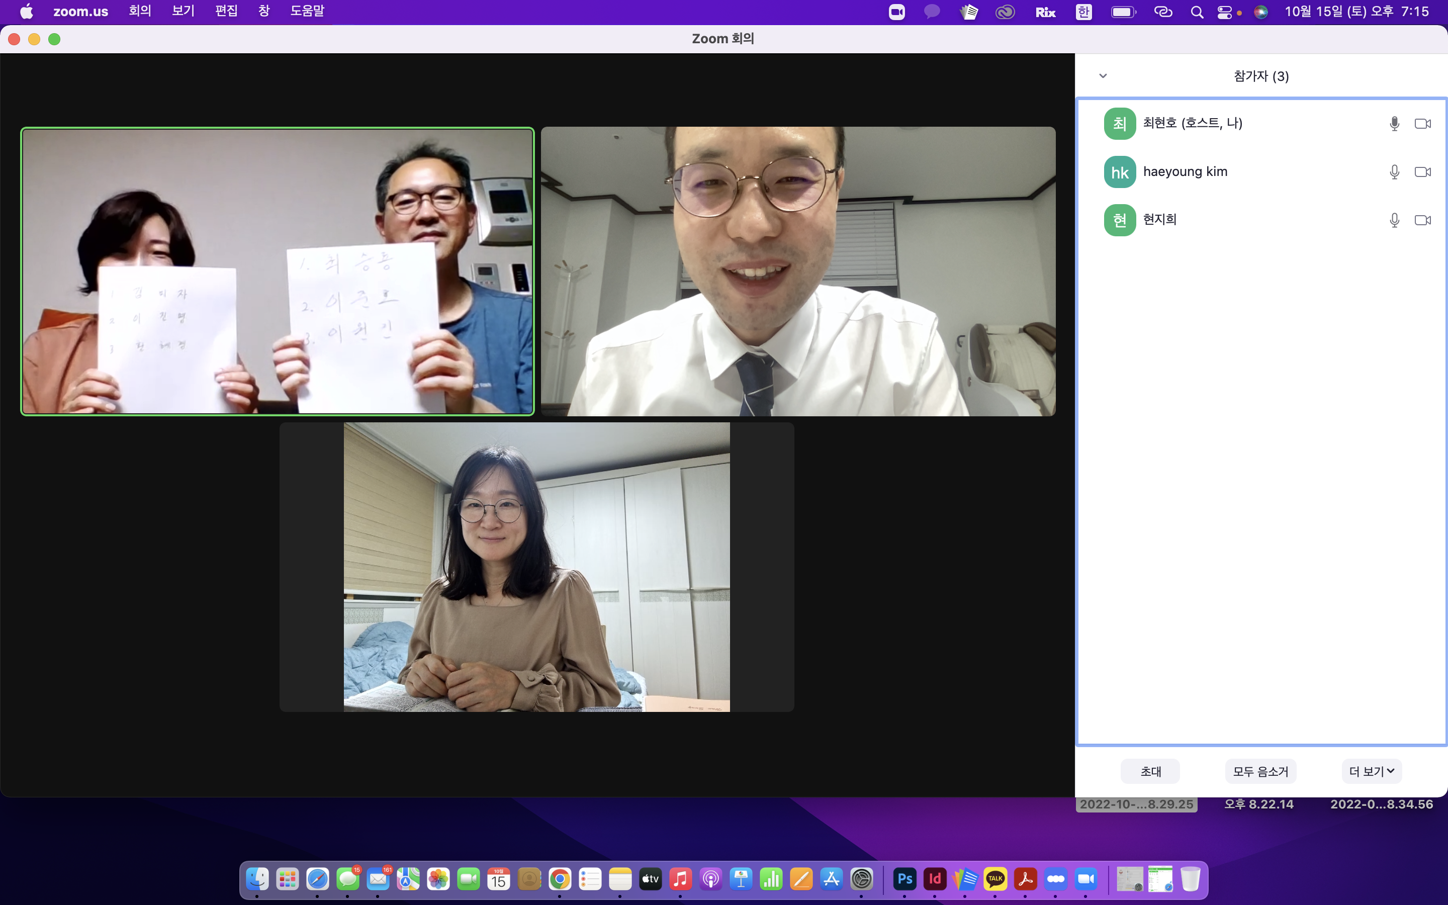Click the 현 avatar badge
Screen dimensions: 1448x905
click(1120, 220)
